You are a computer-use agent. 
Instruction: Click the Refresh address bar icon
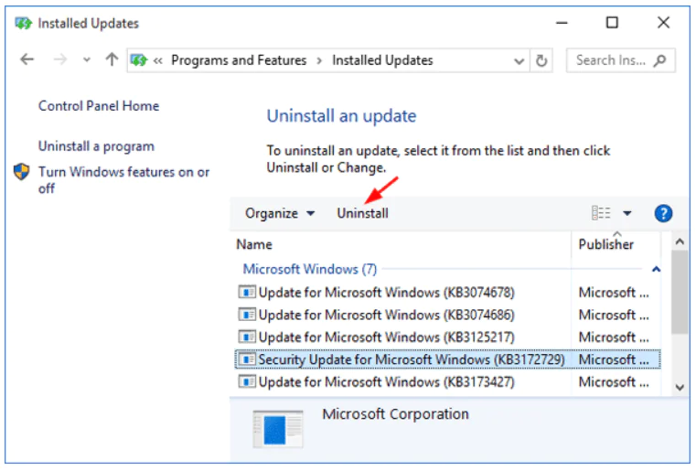541,60
